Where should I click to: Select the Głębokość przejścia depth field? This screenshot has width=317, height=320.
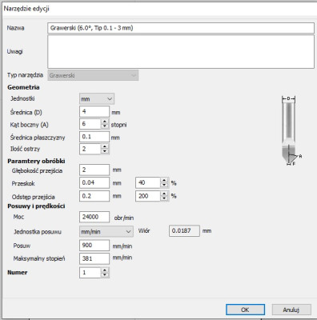pos(94,170)
